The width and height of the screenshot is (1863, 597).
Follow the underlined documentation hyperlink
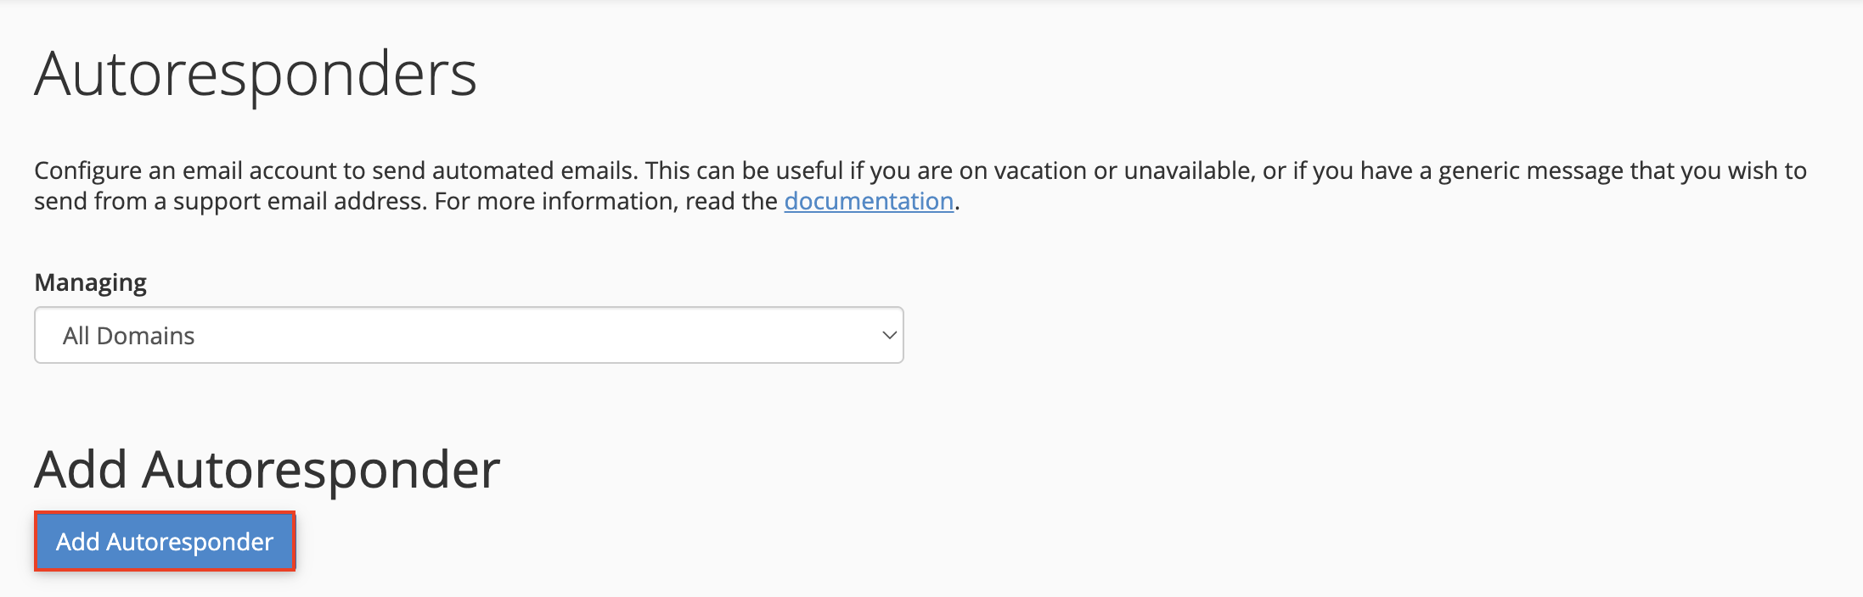click(x=869, y=201)
